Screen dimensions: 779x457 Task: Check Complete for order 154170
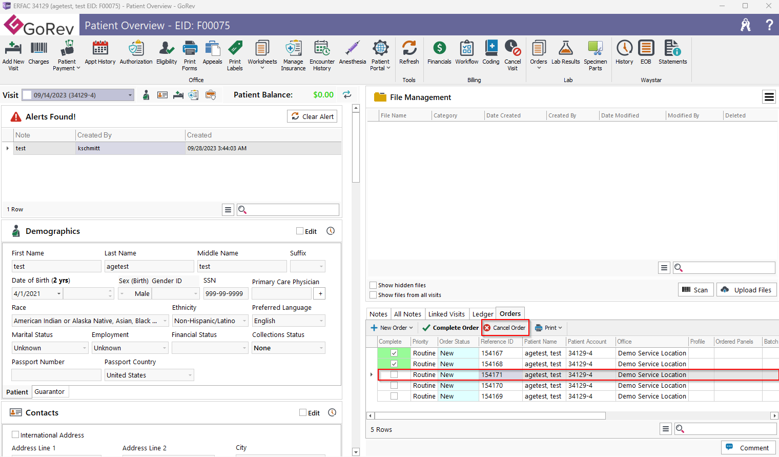pos(394,385)
